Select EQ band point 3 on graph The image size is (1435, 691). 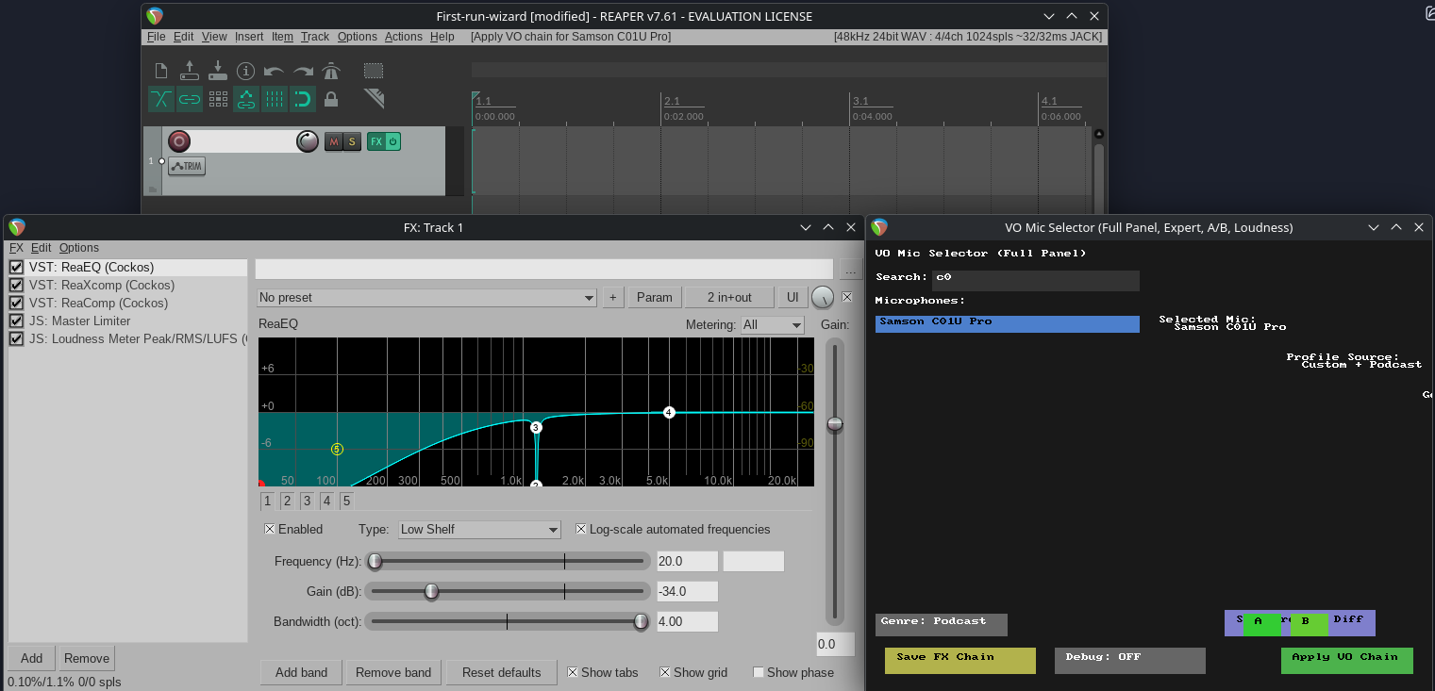pos(536,427)
